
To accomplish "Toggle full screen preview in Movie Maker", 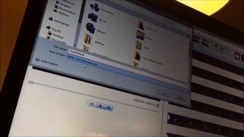I will (157, 106).
